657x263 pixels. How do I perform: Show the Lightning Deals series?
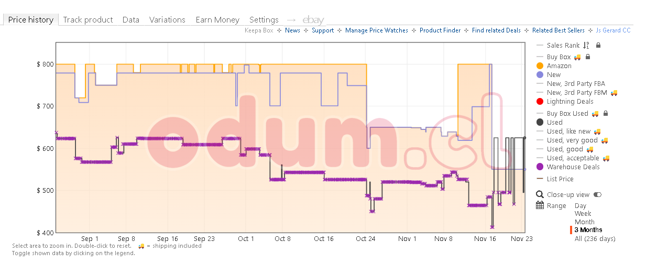pyautogui.click(x=540, y=102)
